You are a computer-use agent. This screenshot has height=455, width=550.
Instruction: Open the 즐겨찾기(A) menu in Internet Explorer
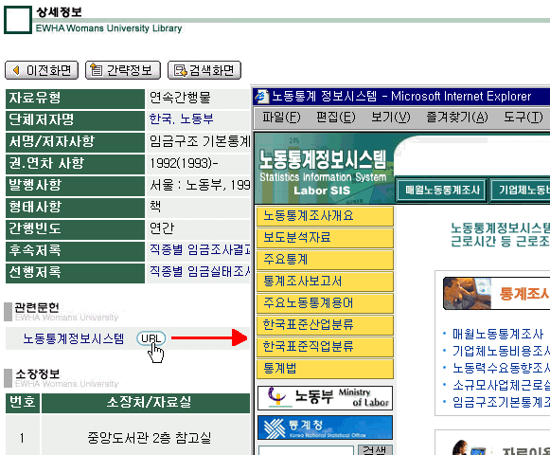[456, 117]
